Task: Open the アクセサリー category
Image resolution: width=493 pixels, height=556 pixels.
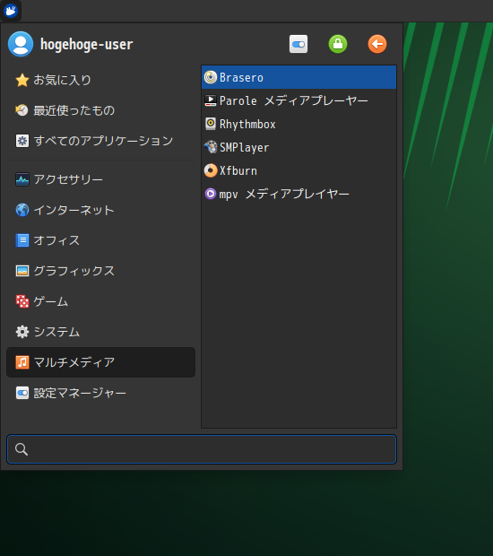Action: point(100,179)
